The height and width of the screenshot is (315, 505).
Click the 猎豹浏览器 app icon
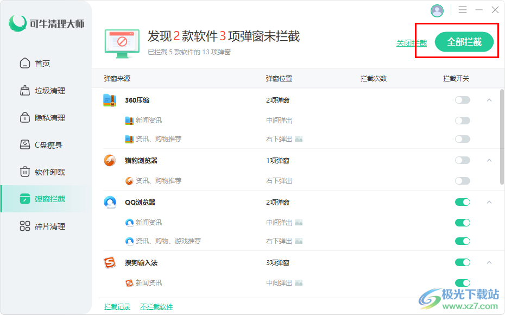(110, 160)
